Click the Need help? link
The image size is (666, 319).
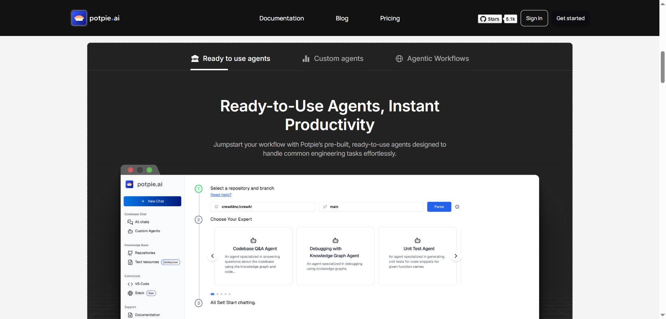221,195
